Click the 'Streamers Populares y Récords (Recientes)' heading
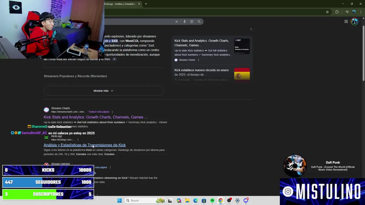The image size is (365, 205). tap(75, 76)
